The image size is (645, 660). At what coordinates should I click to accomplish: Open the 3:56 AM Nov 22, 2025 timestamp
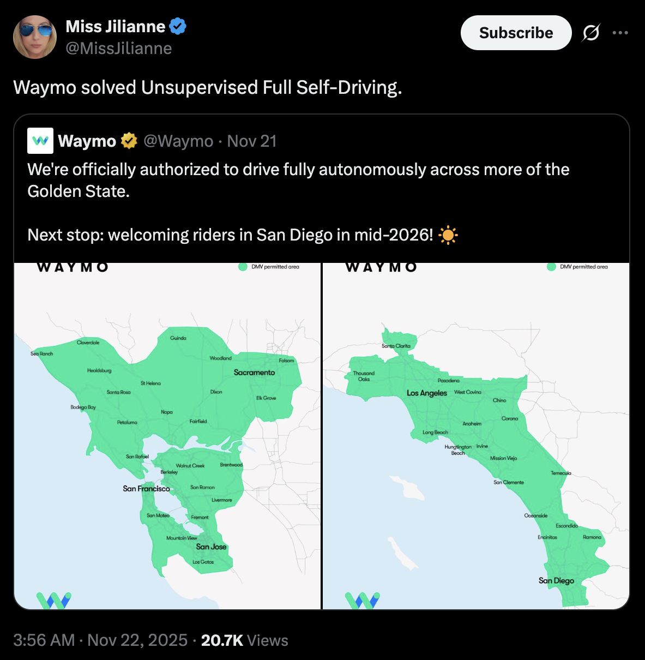point(100,640)
